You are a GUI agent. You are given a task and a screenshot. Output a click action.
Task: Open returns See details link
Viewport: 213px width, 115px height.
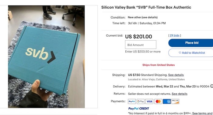tap(180, 94)
